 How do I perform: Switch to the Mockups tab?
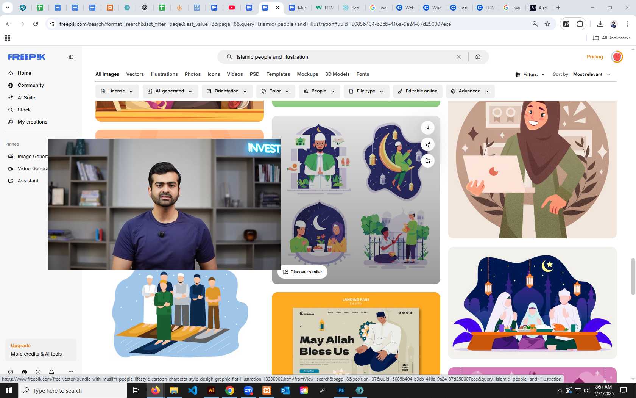307,74
